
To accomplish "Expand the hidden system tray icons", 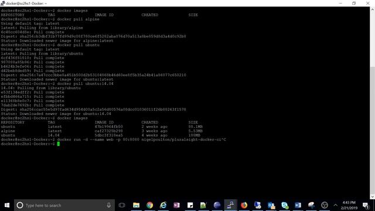I will tap(335, 205).
